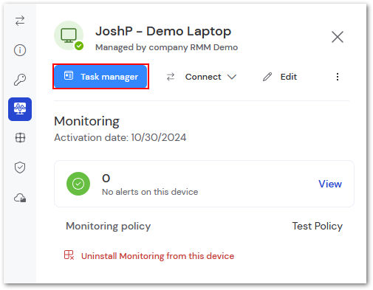Click Uninstall Monitoring from this device
The image size is (373, 290).
click(x=157, y=256)
